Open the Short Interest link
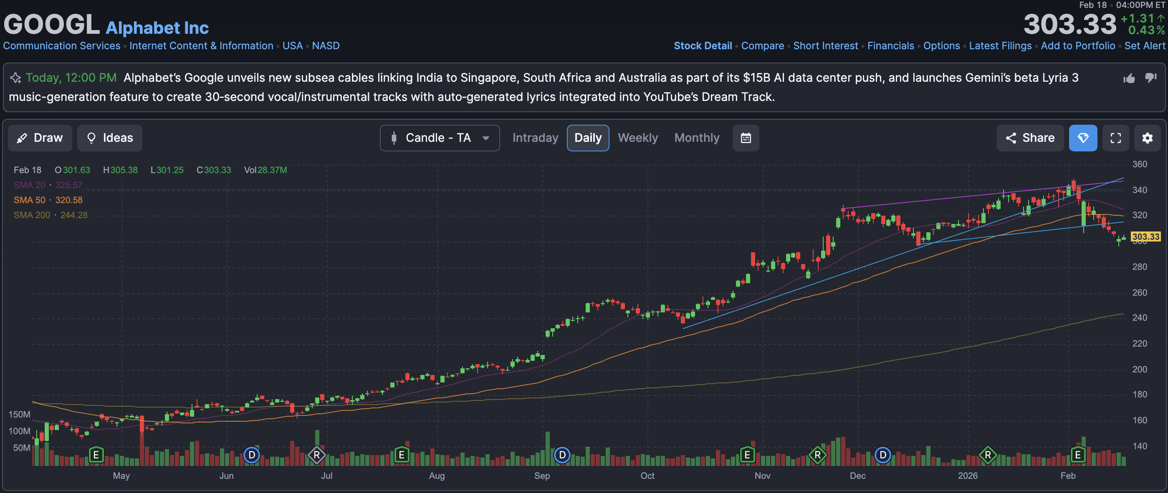This screenshot has width=1168, height=493. (825, 46)
